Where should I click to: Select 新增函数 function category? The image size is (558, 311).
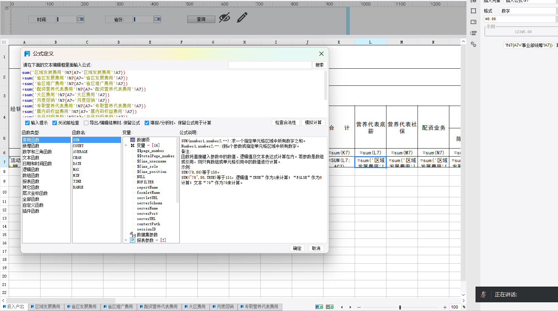coord(46,146)
